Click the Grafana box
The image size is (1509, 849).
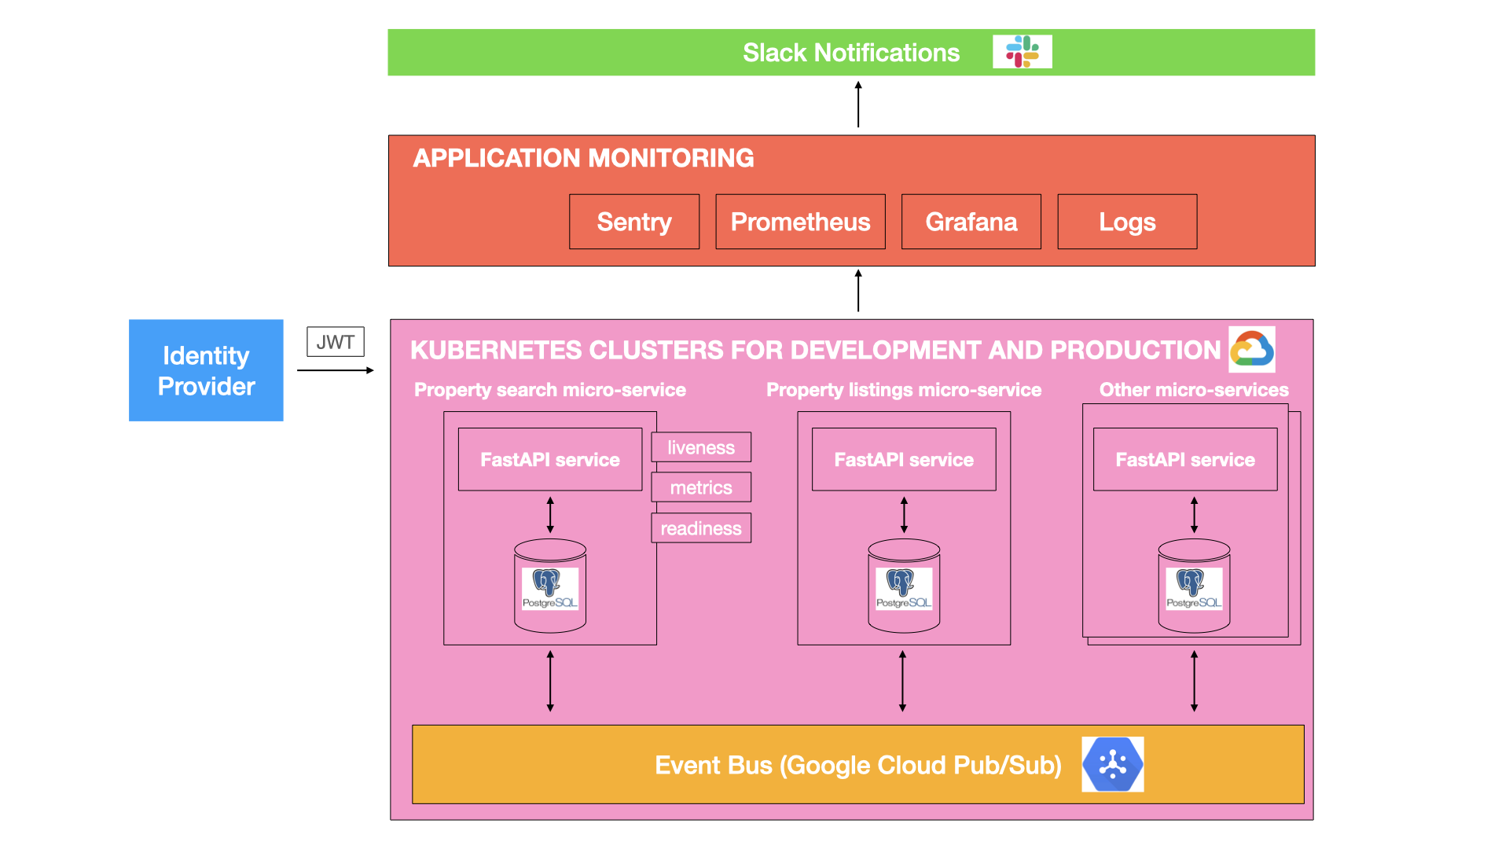[x=971, y=222]
